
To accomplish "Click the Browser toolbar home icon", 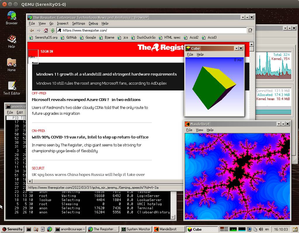I will 46,30.
